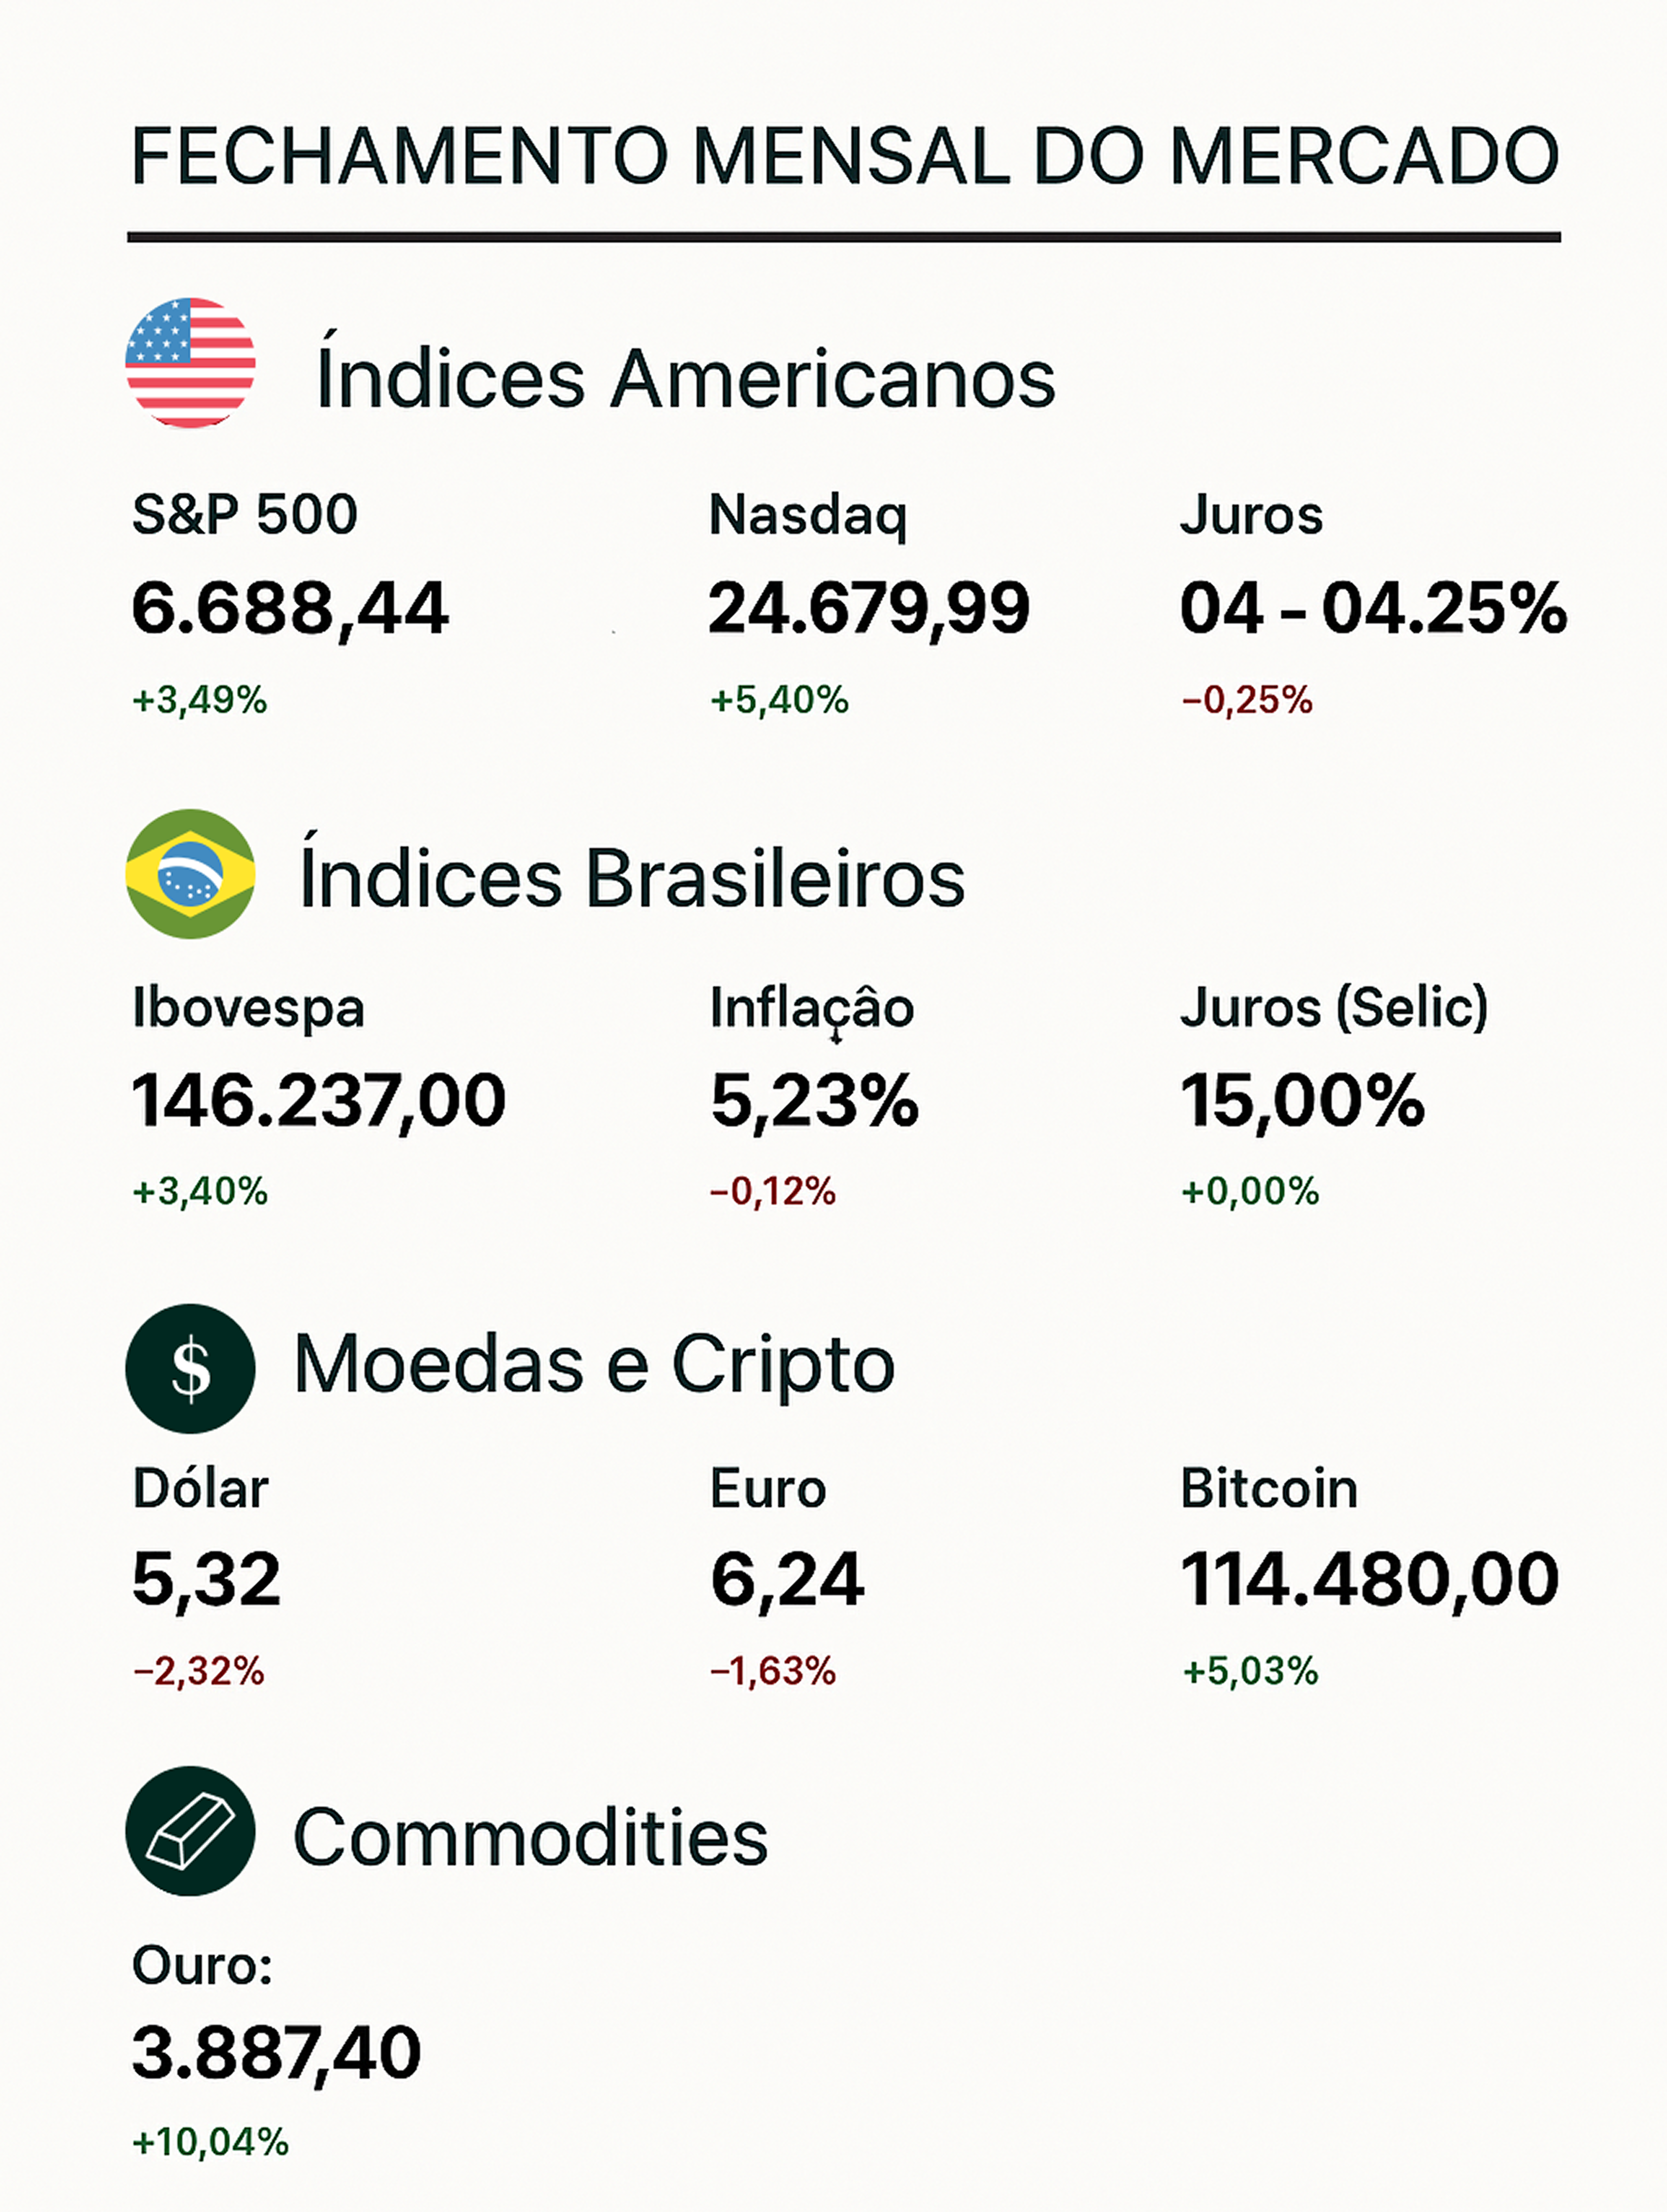Click the gold +10,04% change
Screen dimensions: 1667x2212
pyautogui.click(x=210, y=2142)
